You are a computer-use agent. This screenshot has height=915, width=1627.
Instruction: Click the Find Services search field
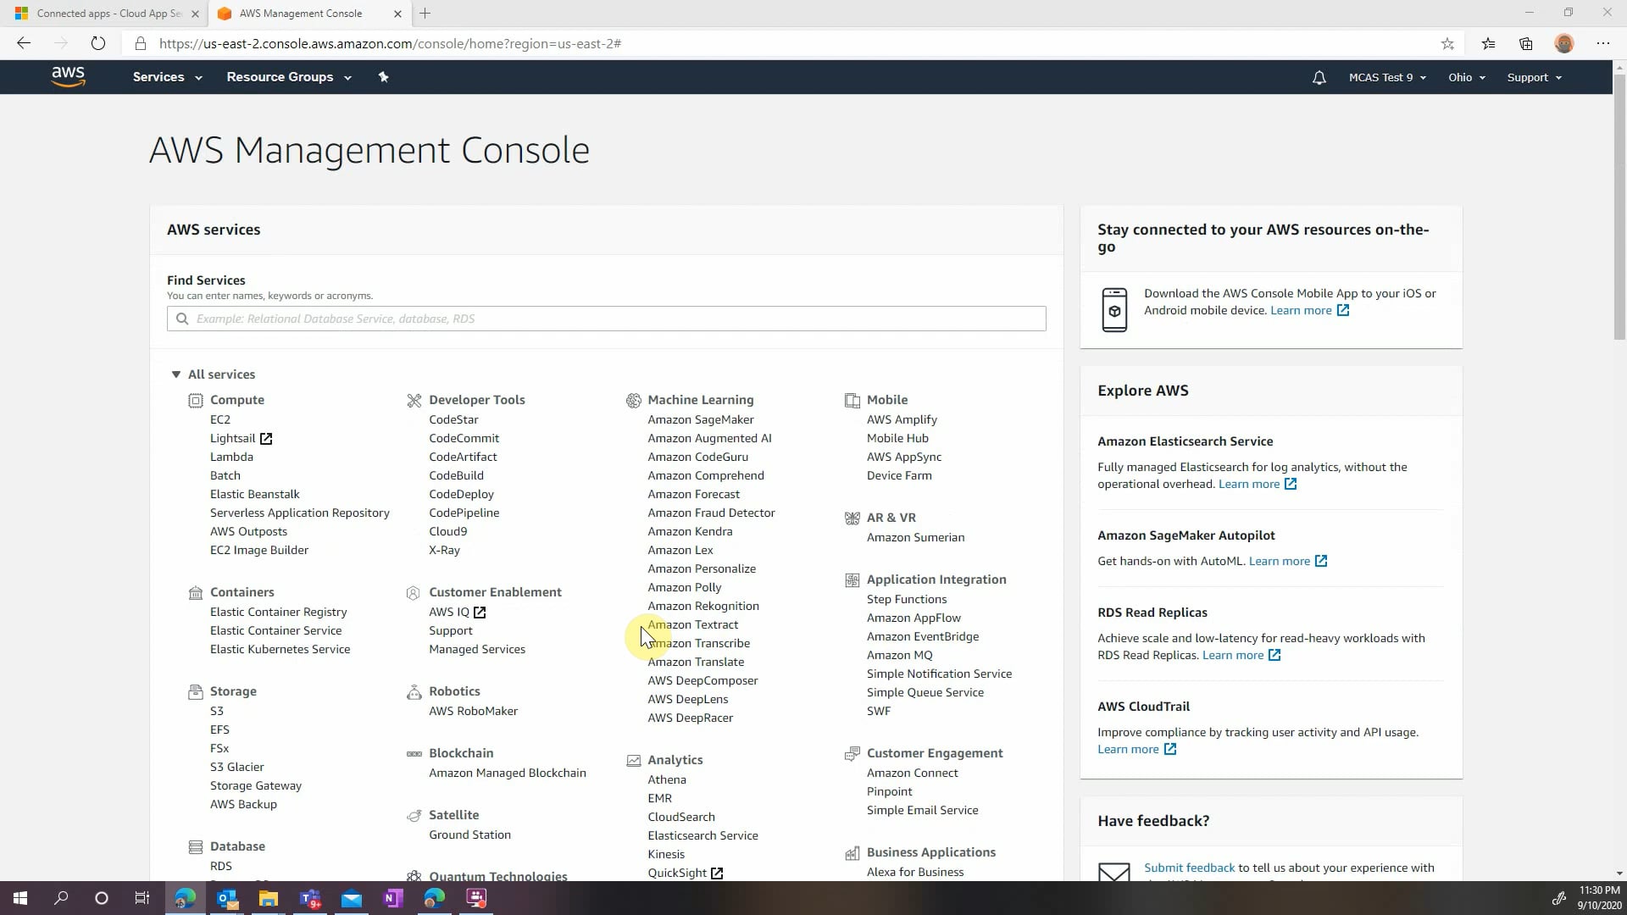[606, 319]
